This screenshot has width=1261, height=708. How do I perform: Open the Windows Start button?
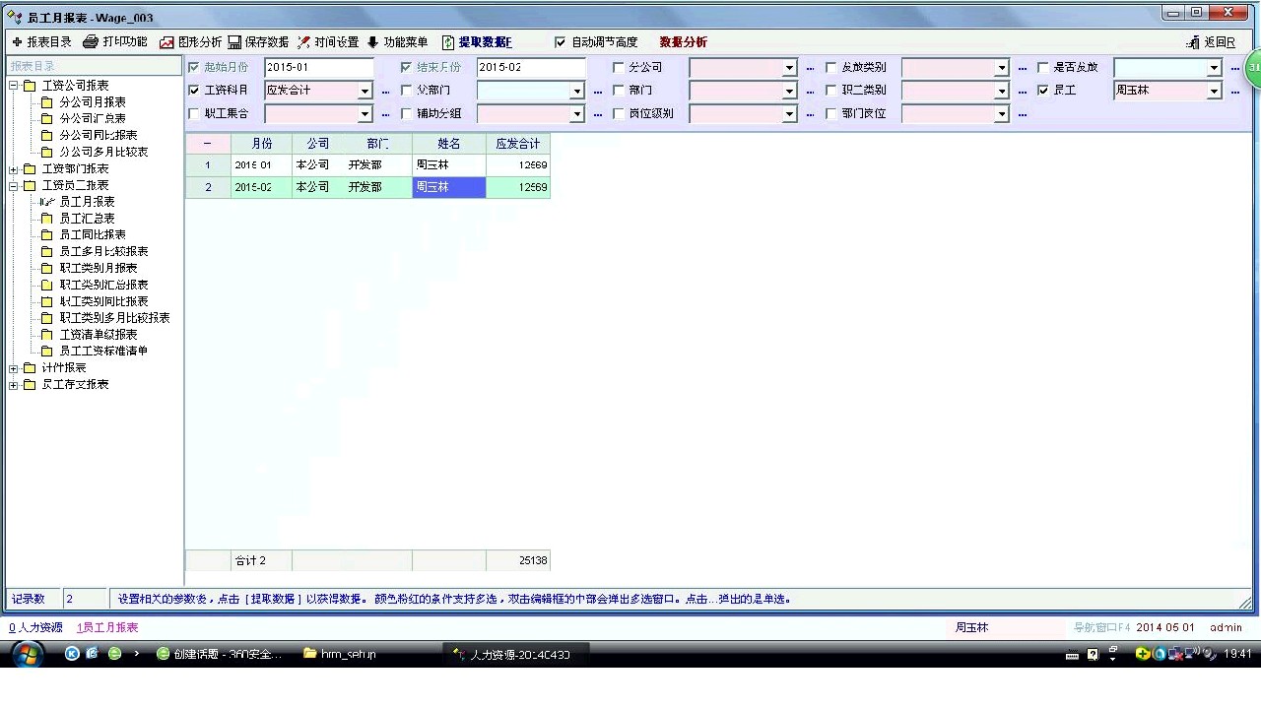[x=27, y=654]
